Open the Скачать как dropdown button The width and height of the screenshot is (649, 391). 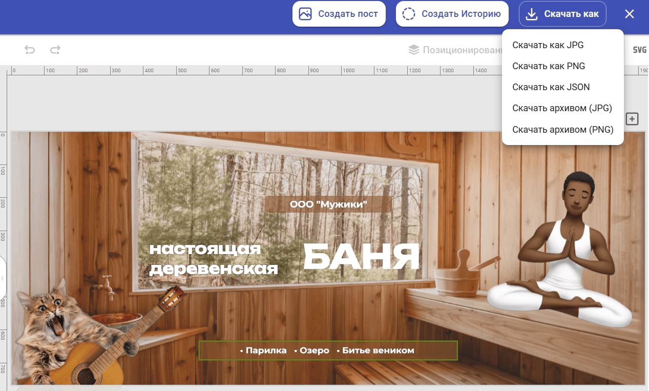(562, 14)
